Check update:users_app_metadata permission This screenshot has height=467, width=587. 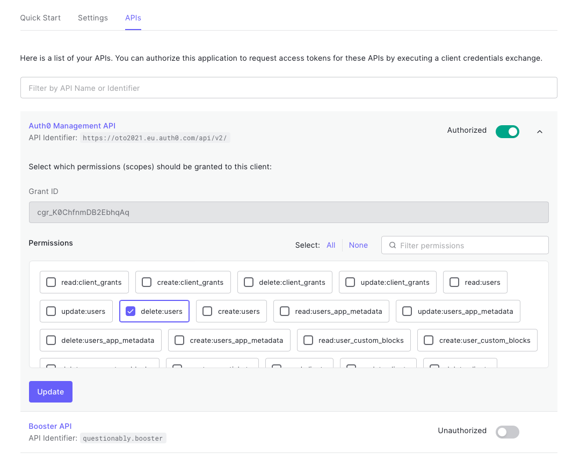click(407, 311)
